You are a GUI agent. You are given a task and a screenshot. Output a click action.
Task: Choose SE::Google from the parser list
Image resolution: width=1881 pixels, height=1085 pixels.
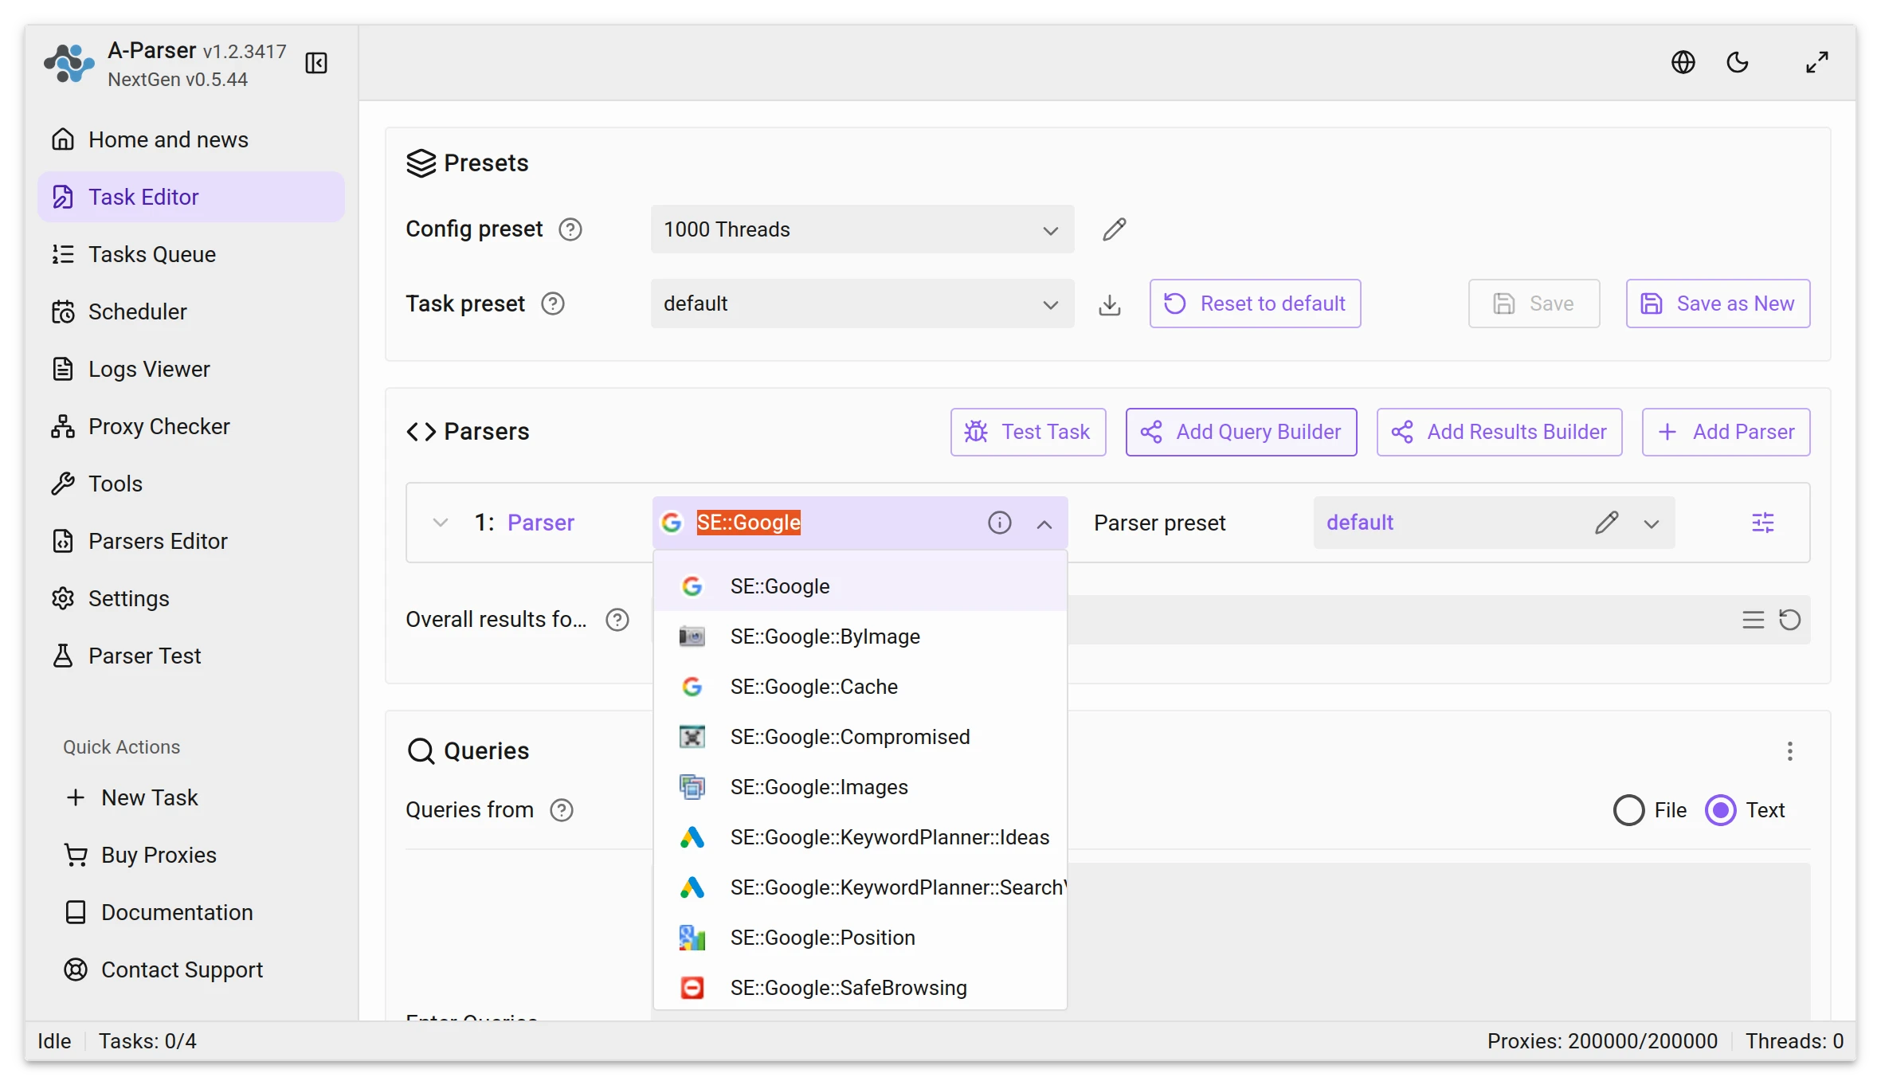860,586
